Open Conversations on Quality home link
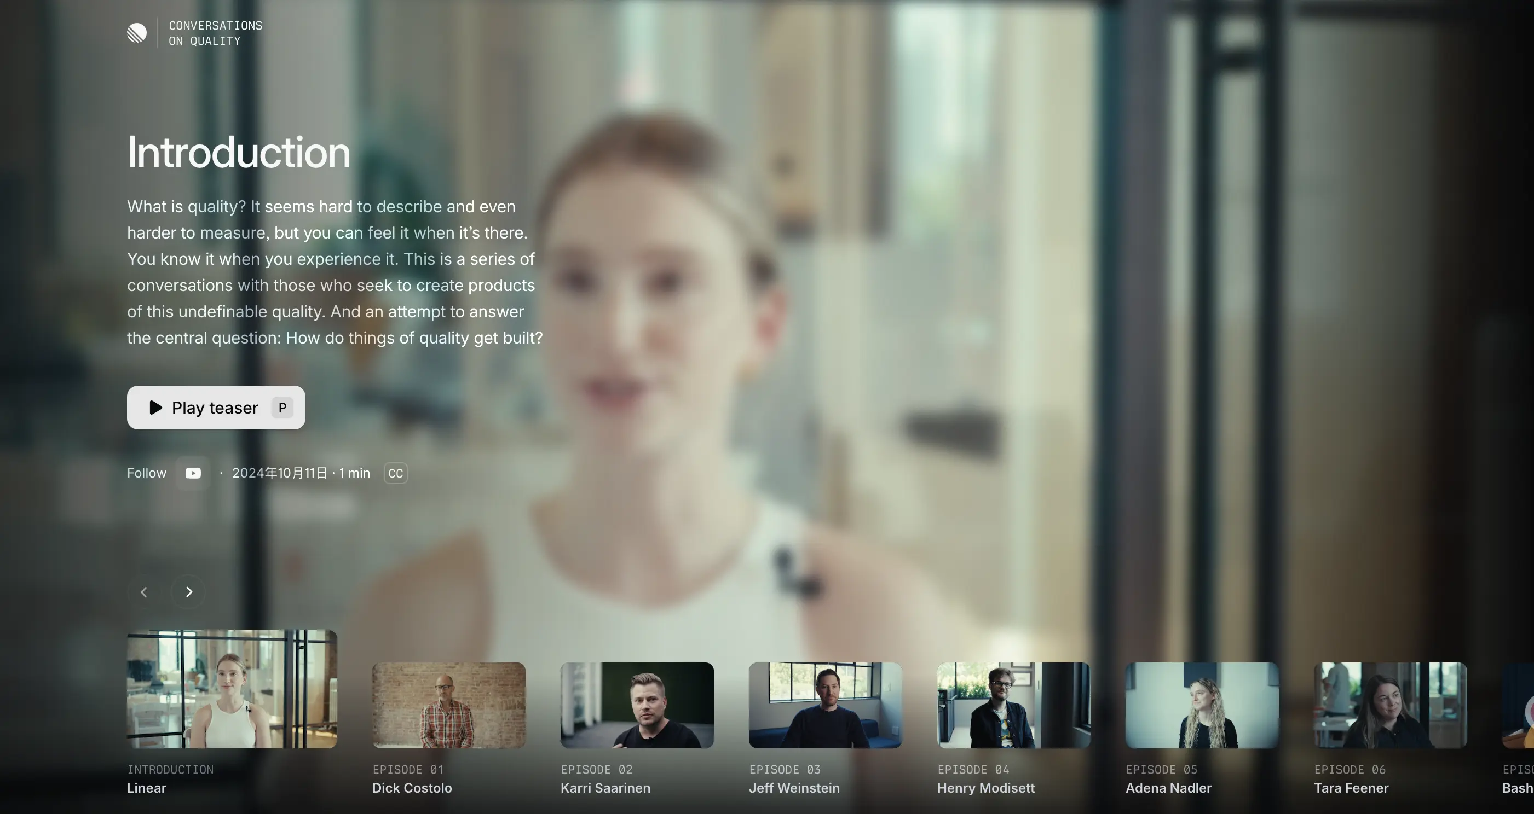The height and width of the screenshot is (814, 1534). coord(215,33)
